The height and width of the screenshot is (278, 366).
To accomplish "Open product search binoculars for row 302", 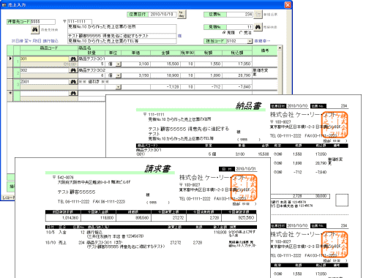I will (x=72, y=70).
